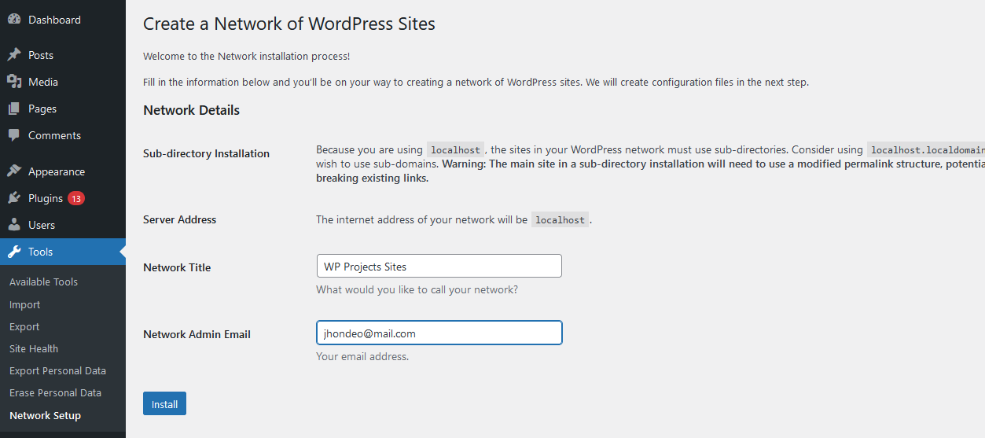Click the Tools wrench icon
The width and height of the screenshot is (985, 438).
(14, 252)
